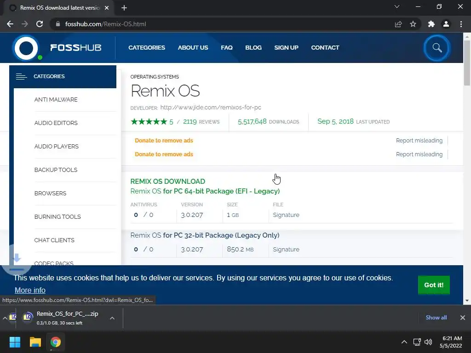The image size is (471, 353).
Task: Click the first Donate to remove ads
Action: (x=164, y=141)
